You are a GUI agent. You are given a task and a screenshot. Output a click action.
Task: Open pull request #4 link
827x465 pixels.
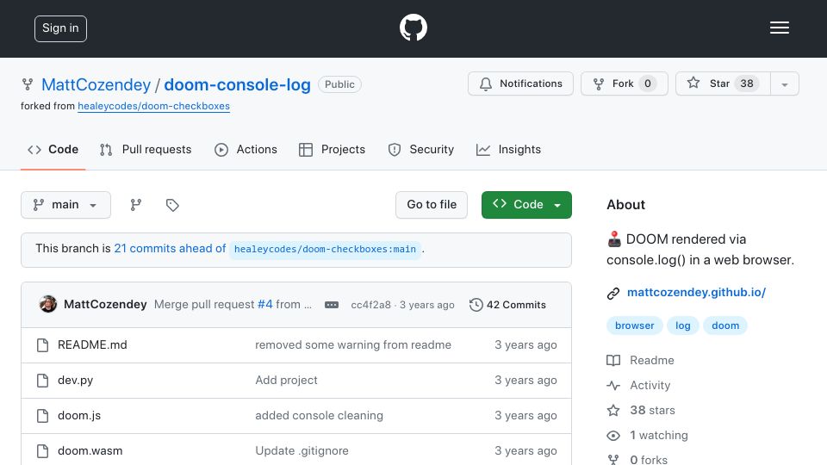pos(264,305)
